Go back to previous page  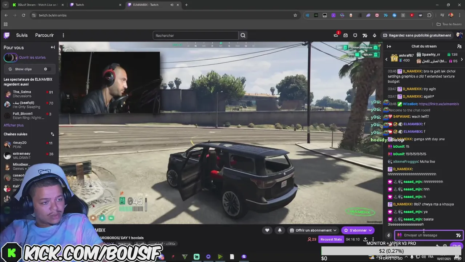pyautogui.click(x=6, y=15)
